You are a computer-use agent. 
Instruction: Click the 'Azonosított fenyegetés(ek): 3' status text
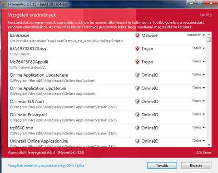coord(31,152)
